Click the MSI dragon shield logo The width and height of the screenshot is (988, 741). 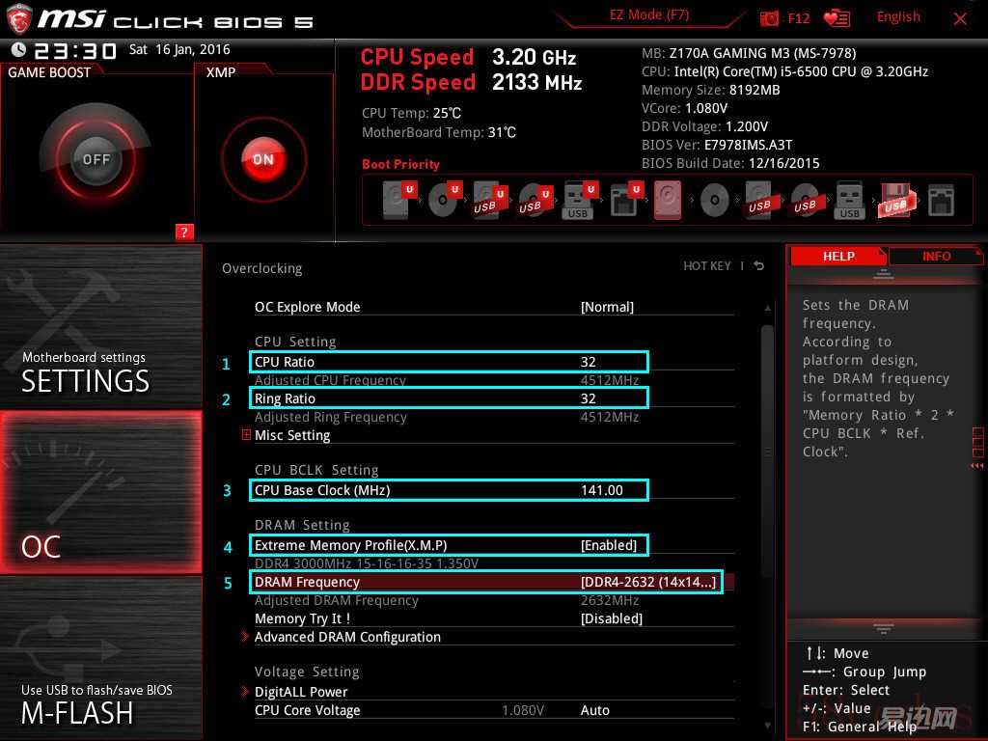(x=19, y=18)
